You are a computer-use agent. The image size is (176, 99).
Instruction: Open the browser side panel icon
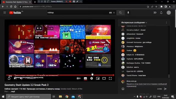click(166, 7)
